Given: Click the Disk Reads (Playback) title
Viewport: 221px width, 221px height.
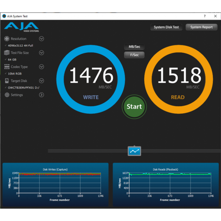Looking at the screenshot, I should [165, 169].
